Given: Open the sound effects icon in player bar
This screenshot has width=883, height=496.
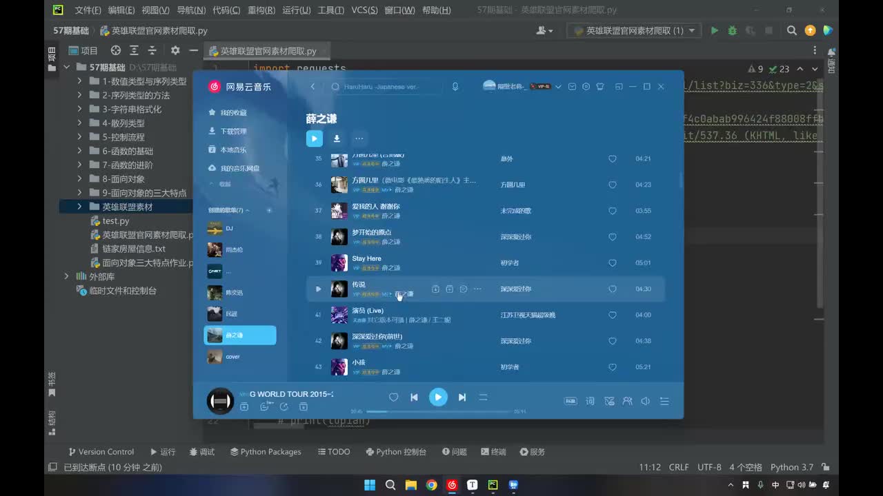Looking at the screenshot, I should tap(608, 401).
